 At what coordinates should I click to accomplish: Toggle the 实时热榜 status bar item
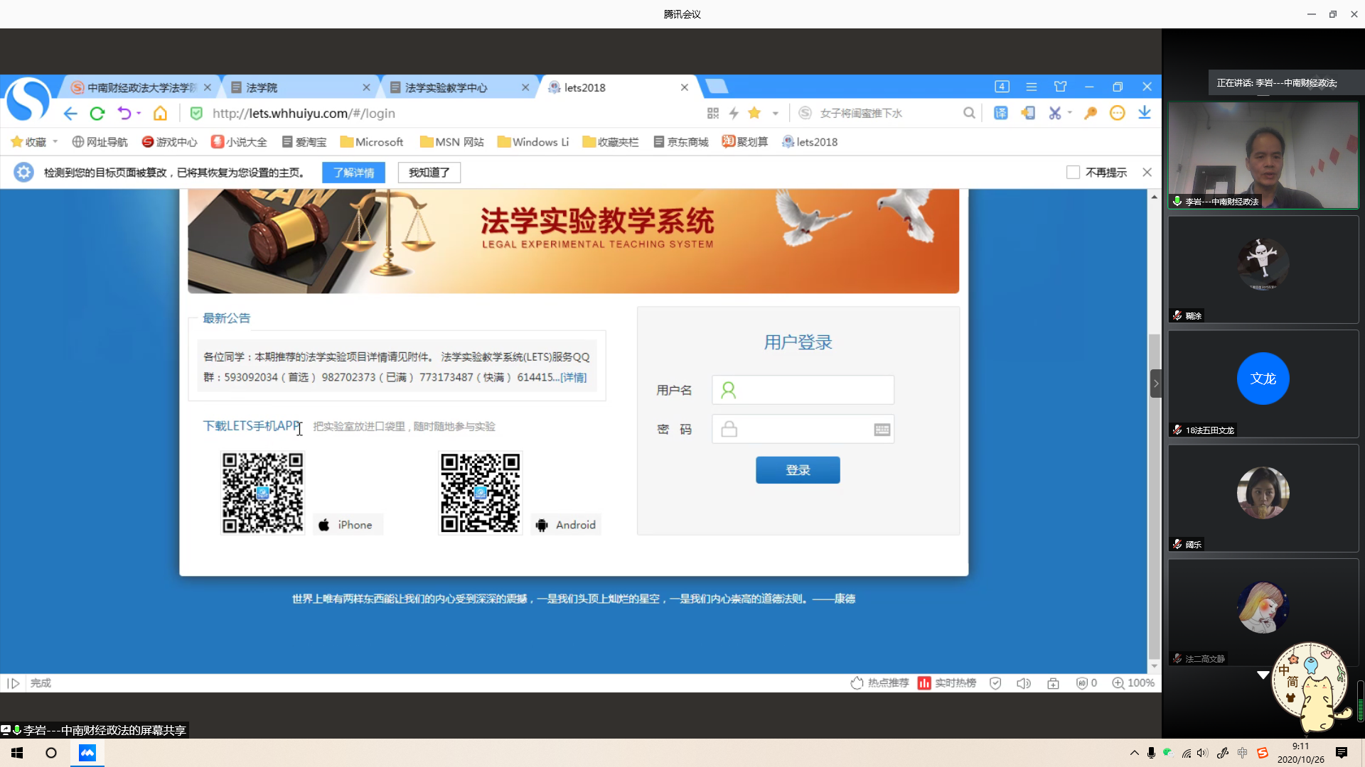(x=946, y=683)
